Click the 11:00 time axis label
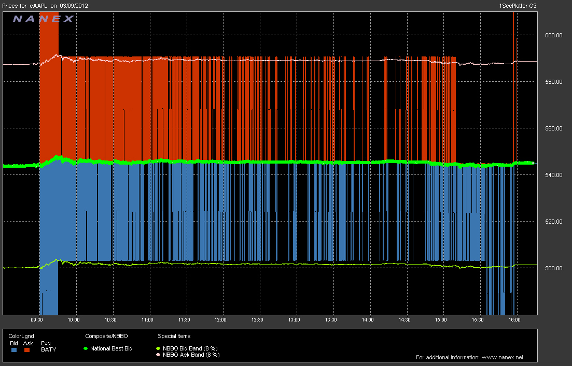Image resolution: width=572 pixels, height=366 pixels. (x=147, y=320)
